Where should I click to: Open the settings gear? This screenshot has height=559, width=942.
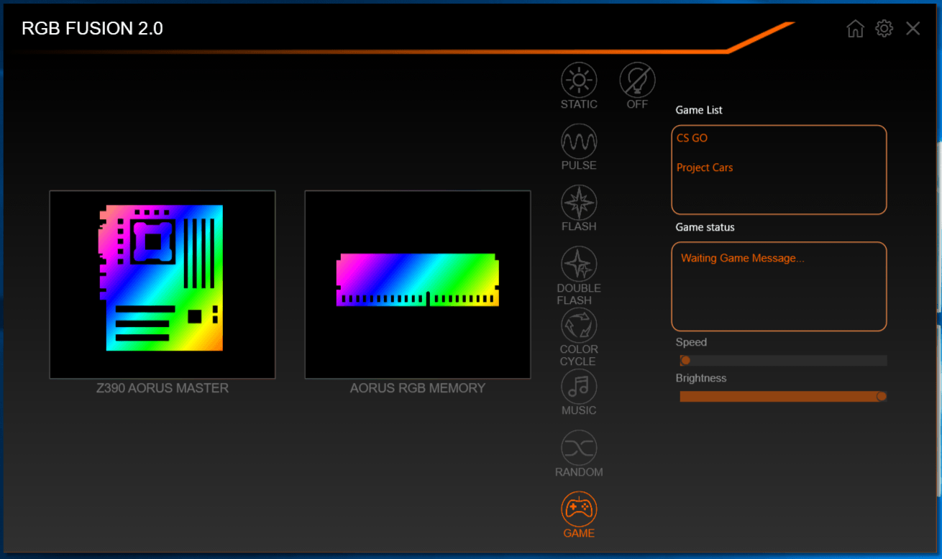tap(884, 29)
